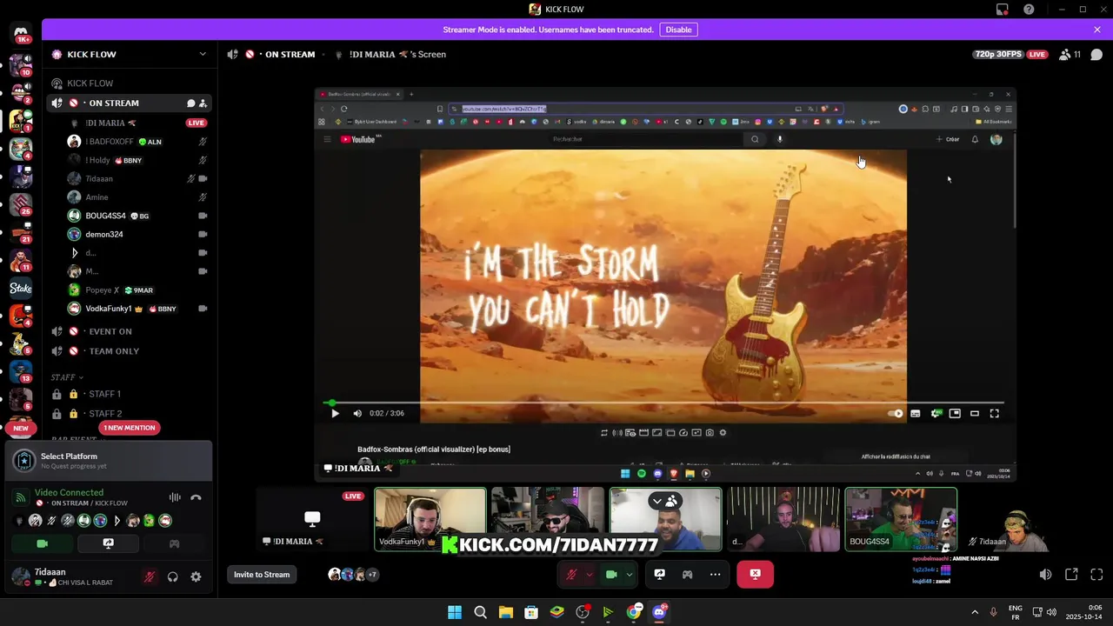Share your screen from the bottom call bar
Image resolution: width=1113 pixels, height=626 pixels.
[659, 574]
